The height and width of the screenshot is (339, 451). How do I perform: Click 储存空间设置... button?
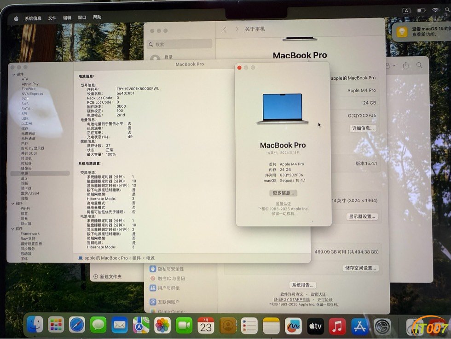point(360,268)
